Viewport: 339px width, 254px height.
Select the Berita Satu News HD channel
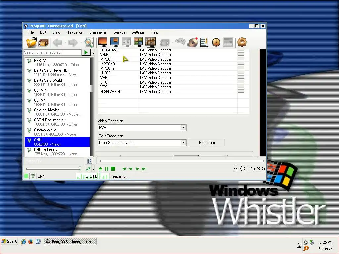(57, 72)
